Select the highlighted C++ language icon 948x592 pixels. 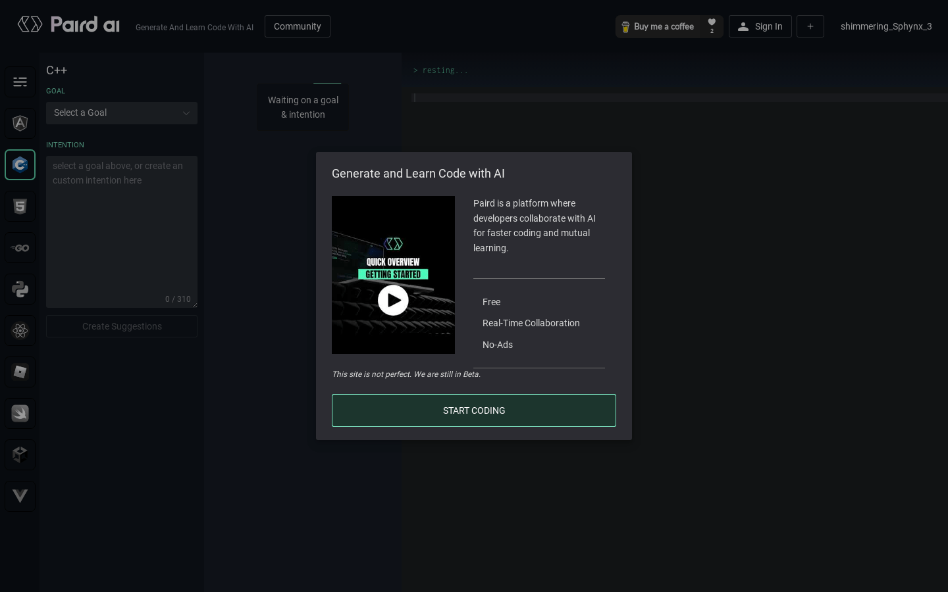20,164
